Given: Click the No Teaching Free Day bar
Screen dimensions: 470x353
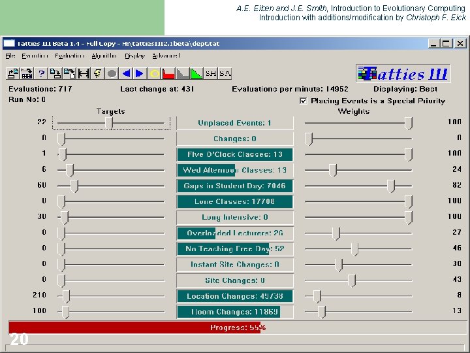Looking at the screenshot, I should [235, 249].
